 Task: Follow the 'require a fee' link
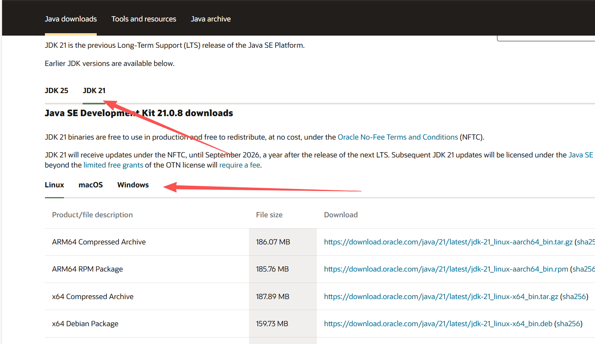(239, 165)
